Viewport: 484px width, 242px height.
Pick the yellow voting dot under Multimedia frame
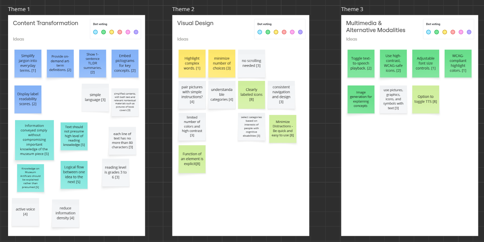pyautogui.click(x=445, y=32)
